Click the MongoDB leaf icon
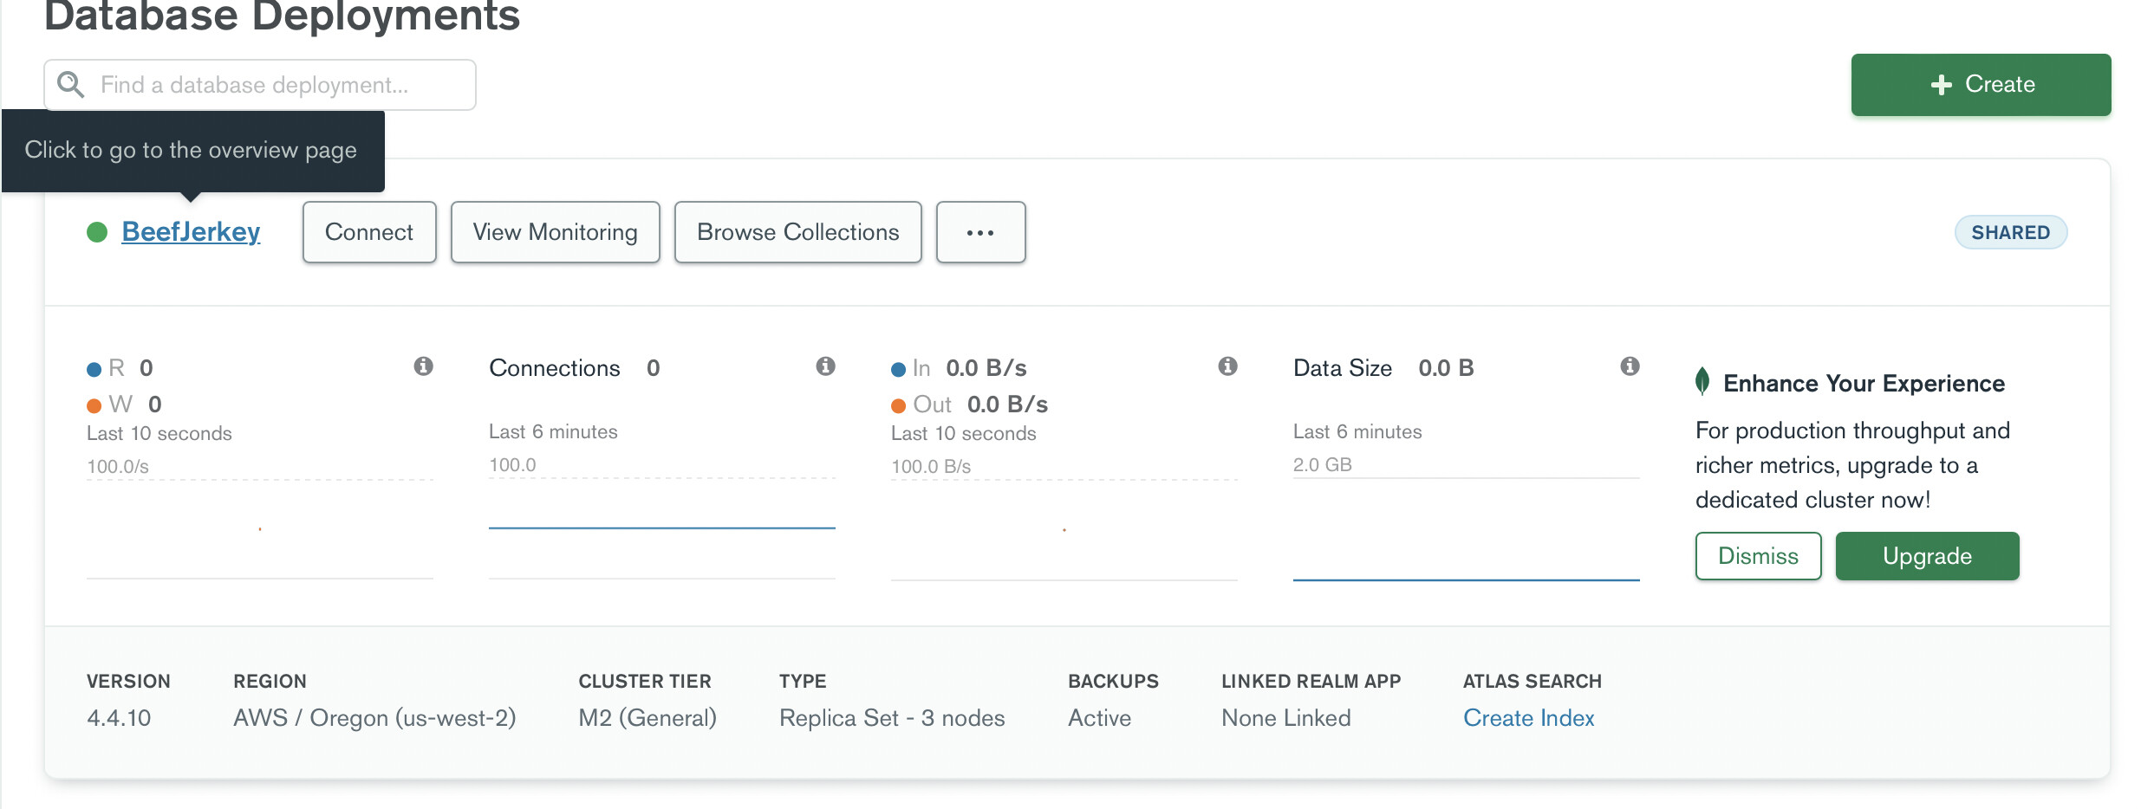The height and width of the screenshot is (809, 2141). (x=1702, y=381)
